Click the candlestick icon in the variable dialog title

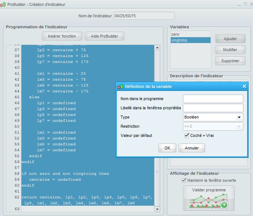point(120,86)
